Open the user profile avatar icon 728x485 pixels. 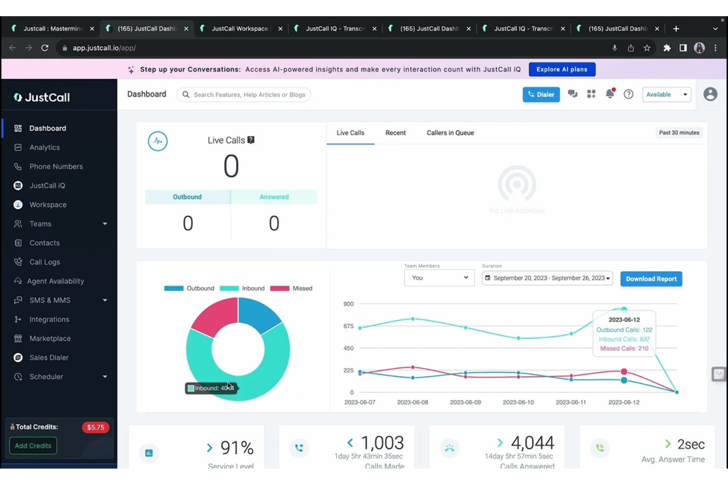pyautogui.click(x=710, y=94)
